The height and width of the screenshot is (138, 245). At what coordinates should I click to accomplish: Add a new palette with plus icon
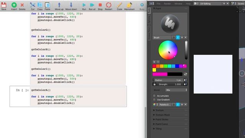(x=182, y=105)
